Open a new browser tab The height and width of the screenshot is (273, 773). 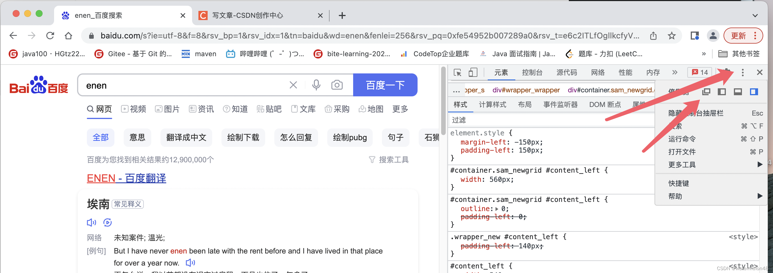342,15
